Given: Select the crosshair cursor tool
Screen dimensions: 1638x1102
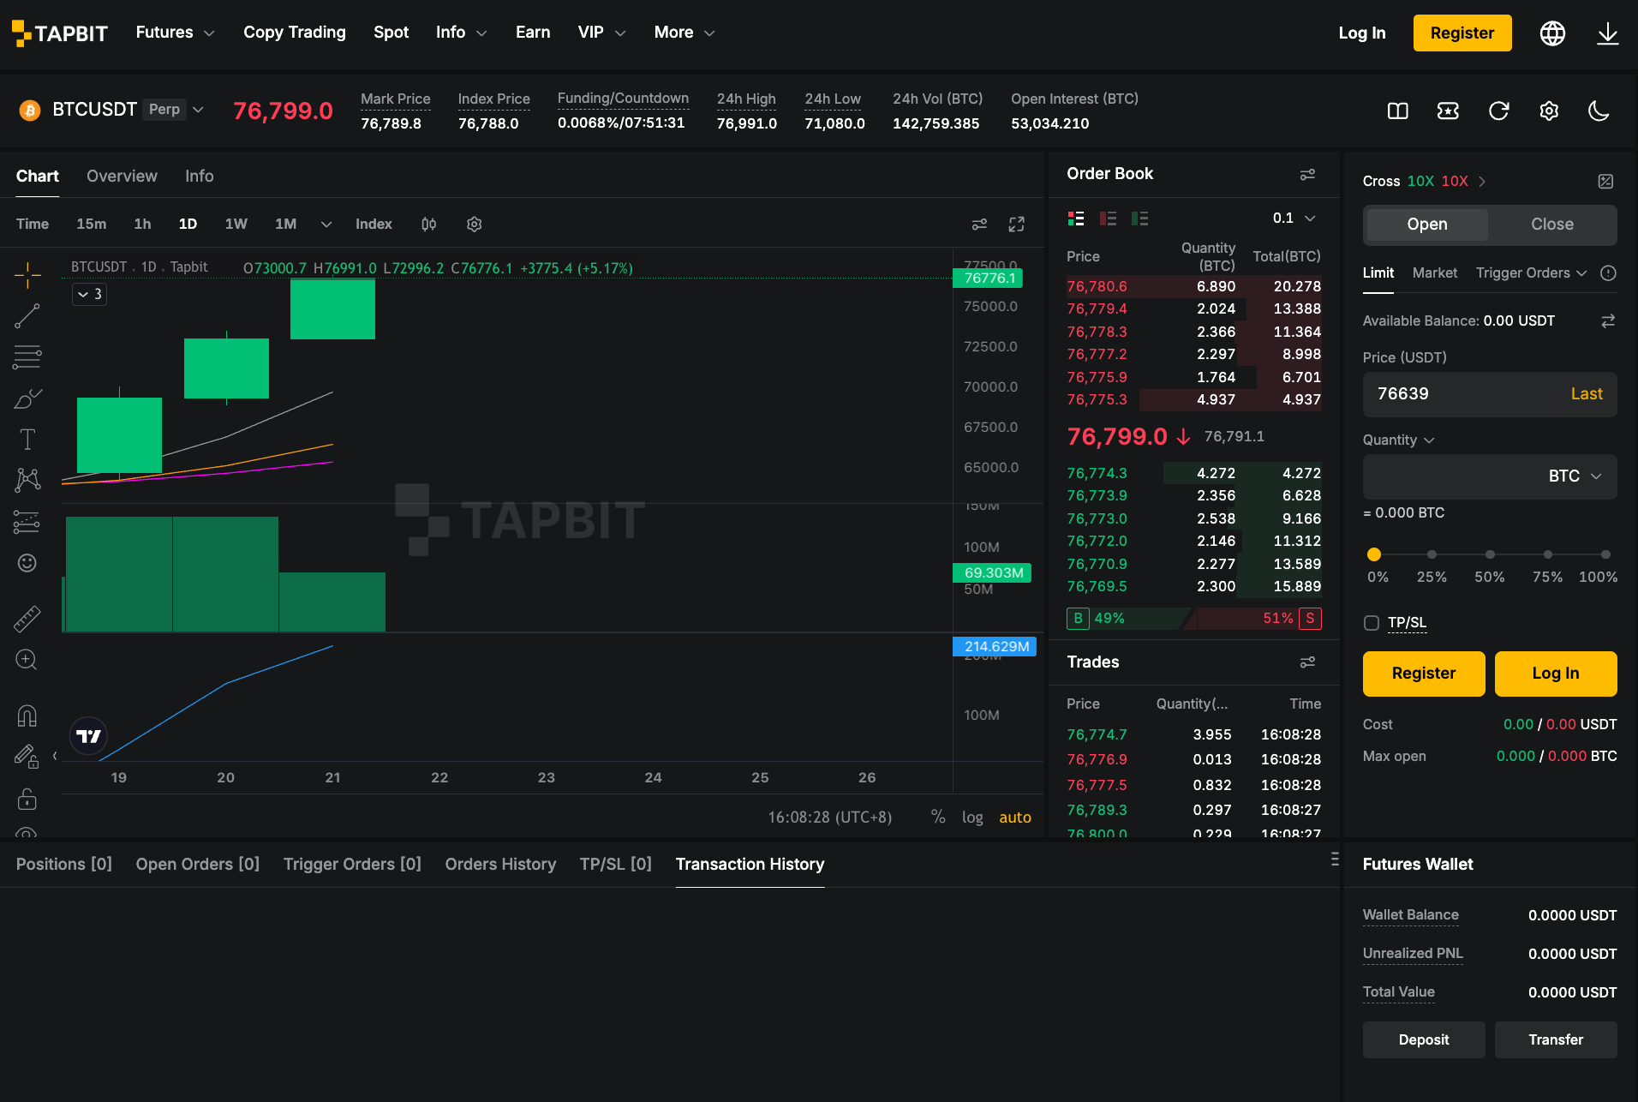Looking at the screenshot, I should [x=27, y=275].
